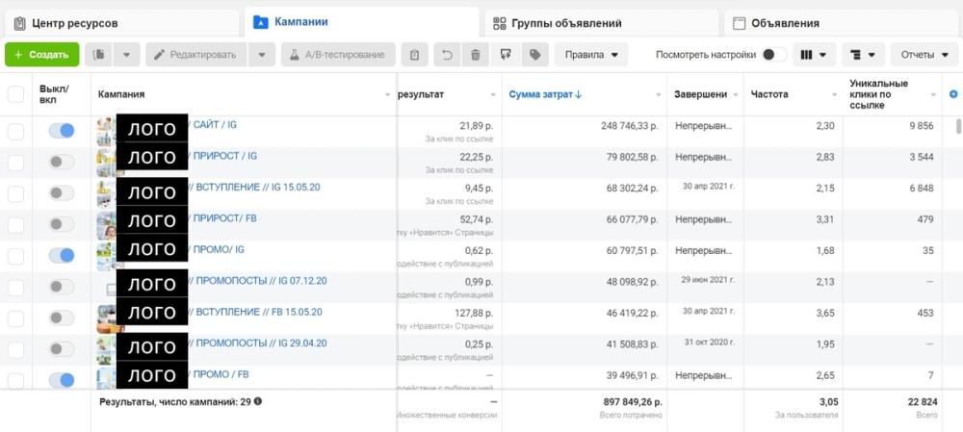Check the box for САЙТ / IG row

15,131
